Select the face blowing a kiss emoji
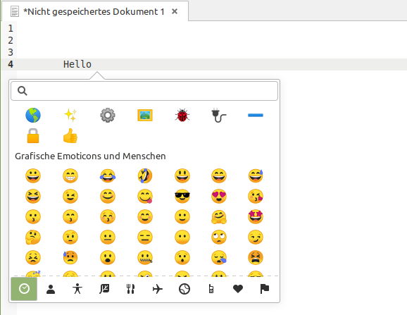The height and width of the screenshot is (315, 407). pos(256,197)
